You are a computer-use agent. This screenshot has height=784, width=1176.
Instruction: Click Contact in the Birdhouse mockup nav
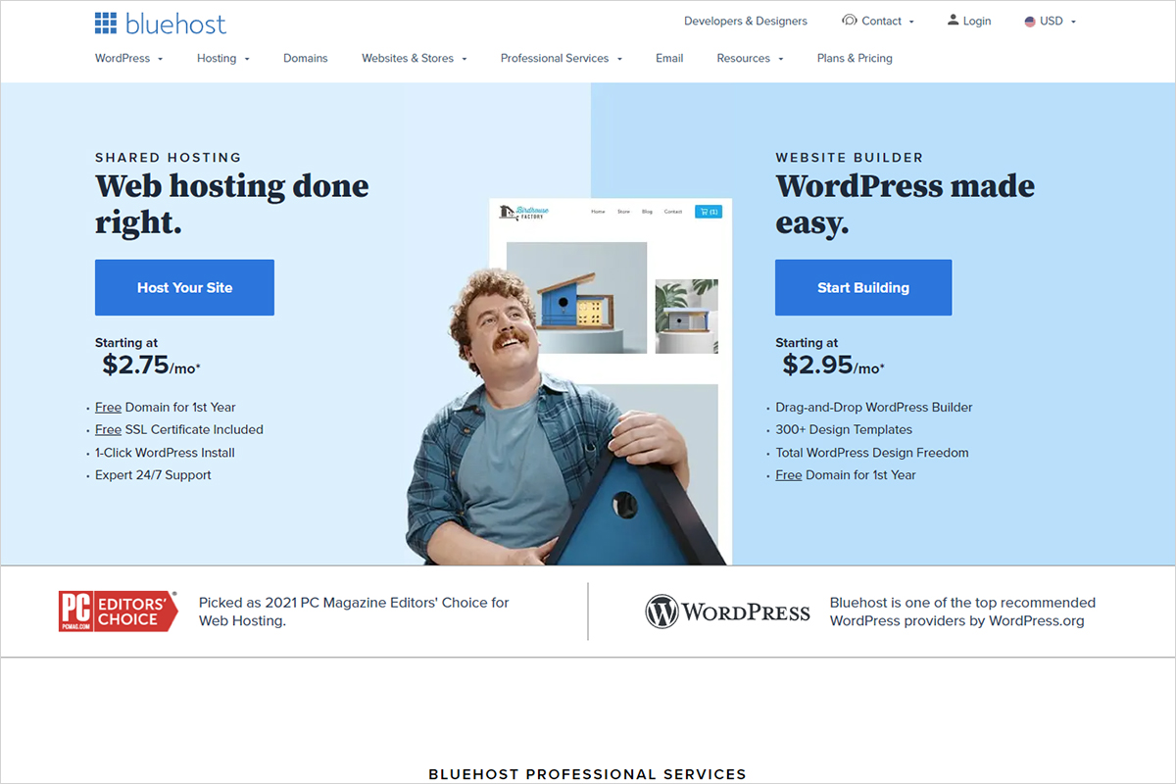(673, 212)
